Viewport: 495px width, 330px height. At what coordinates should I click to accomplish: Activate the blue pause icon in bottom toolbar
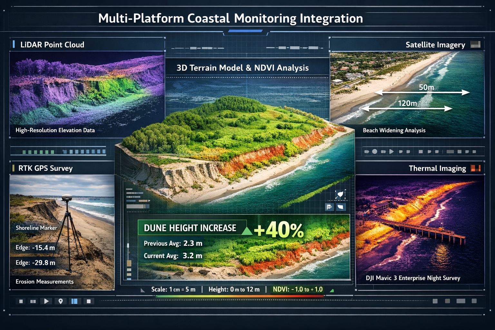pos(74,301)
